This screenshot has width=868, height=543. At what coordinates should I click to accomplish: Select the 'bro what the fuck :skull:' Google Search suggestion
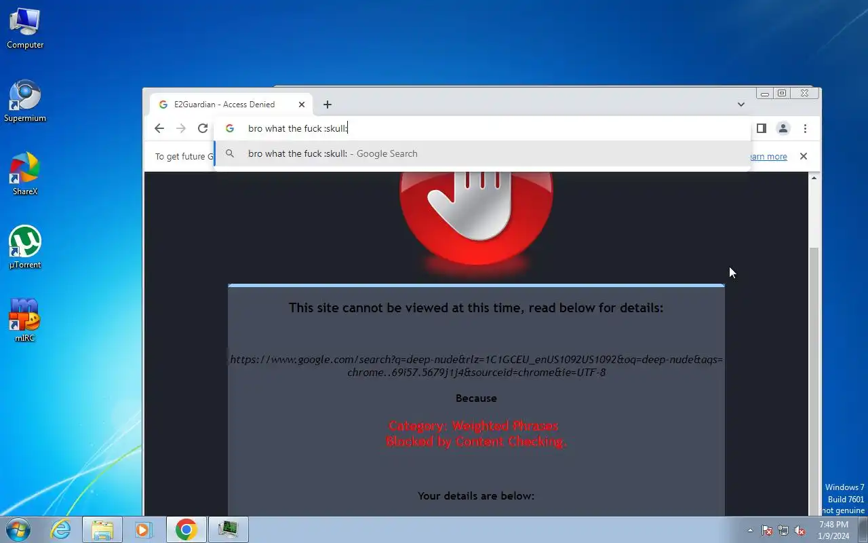click(x=482, y=153)
